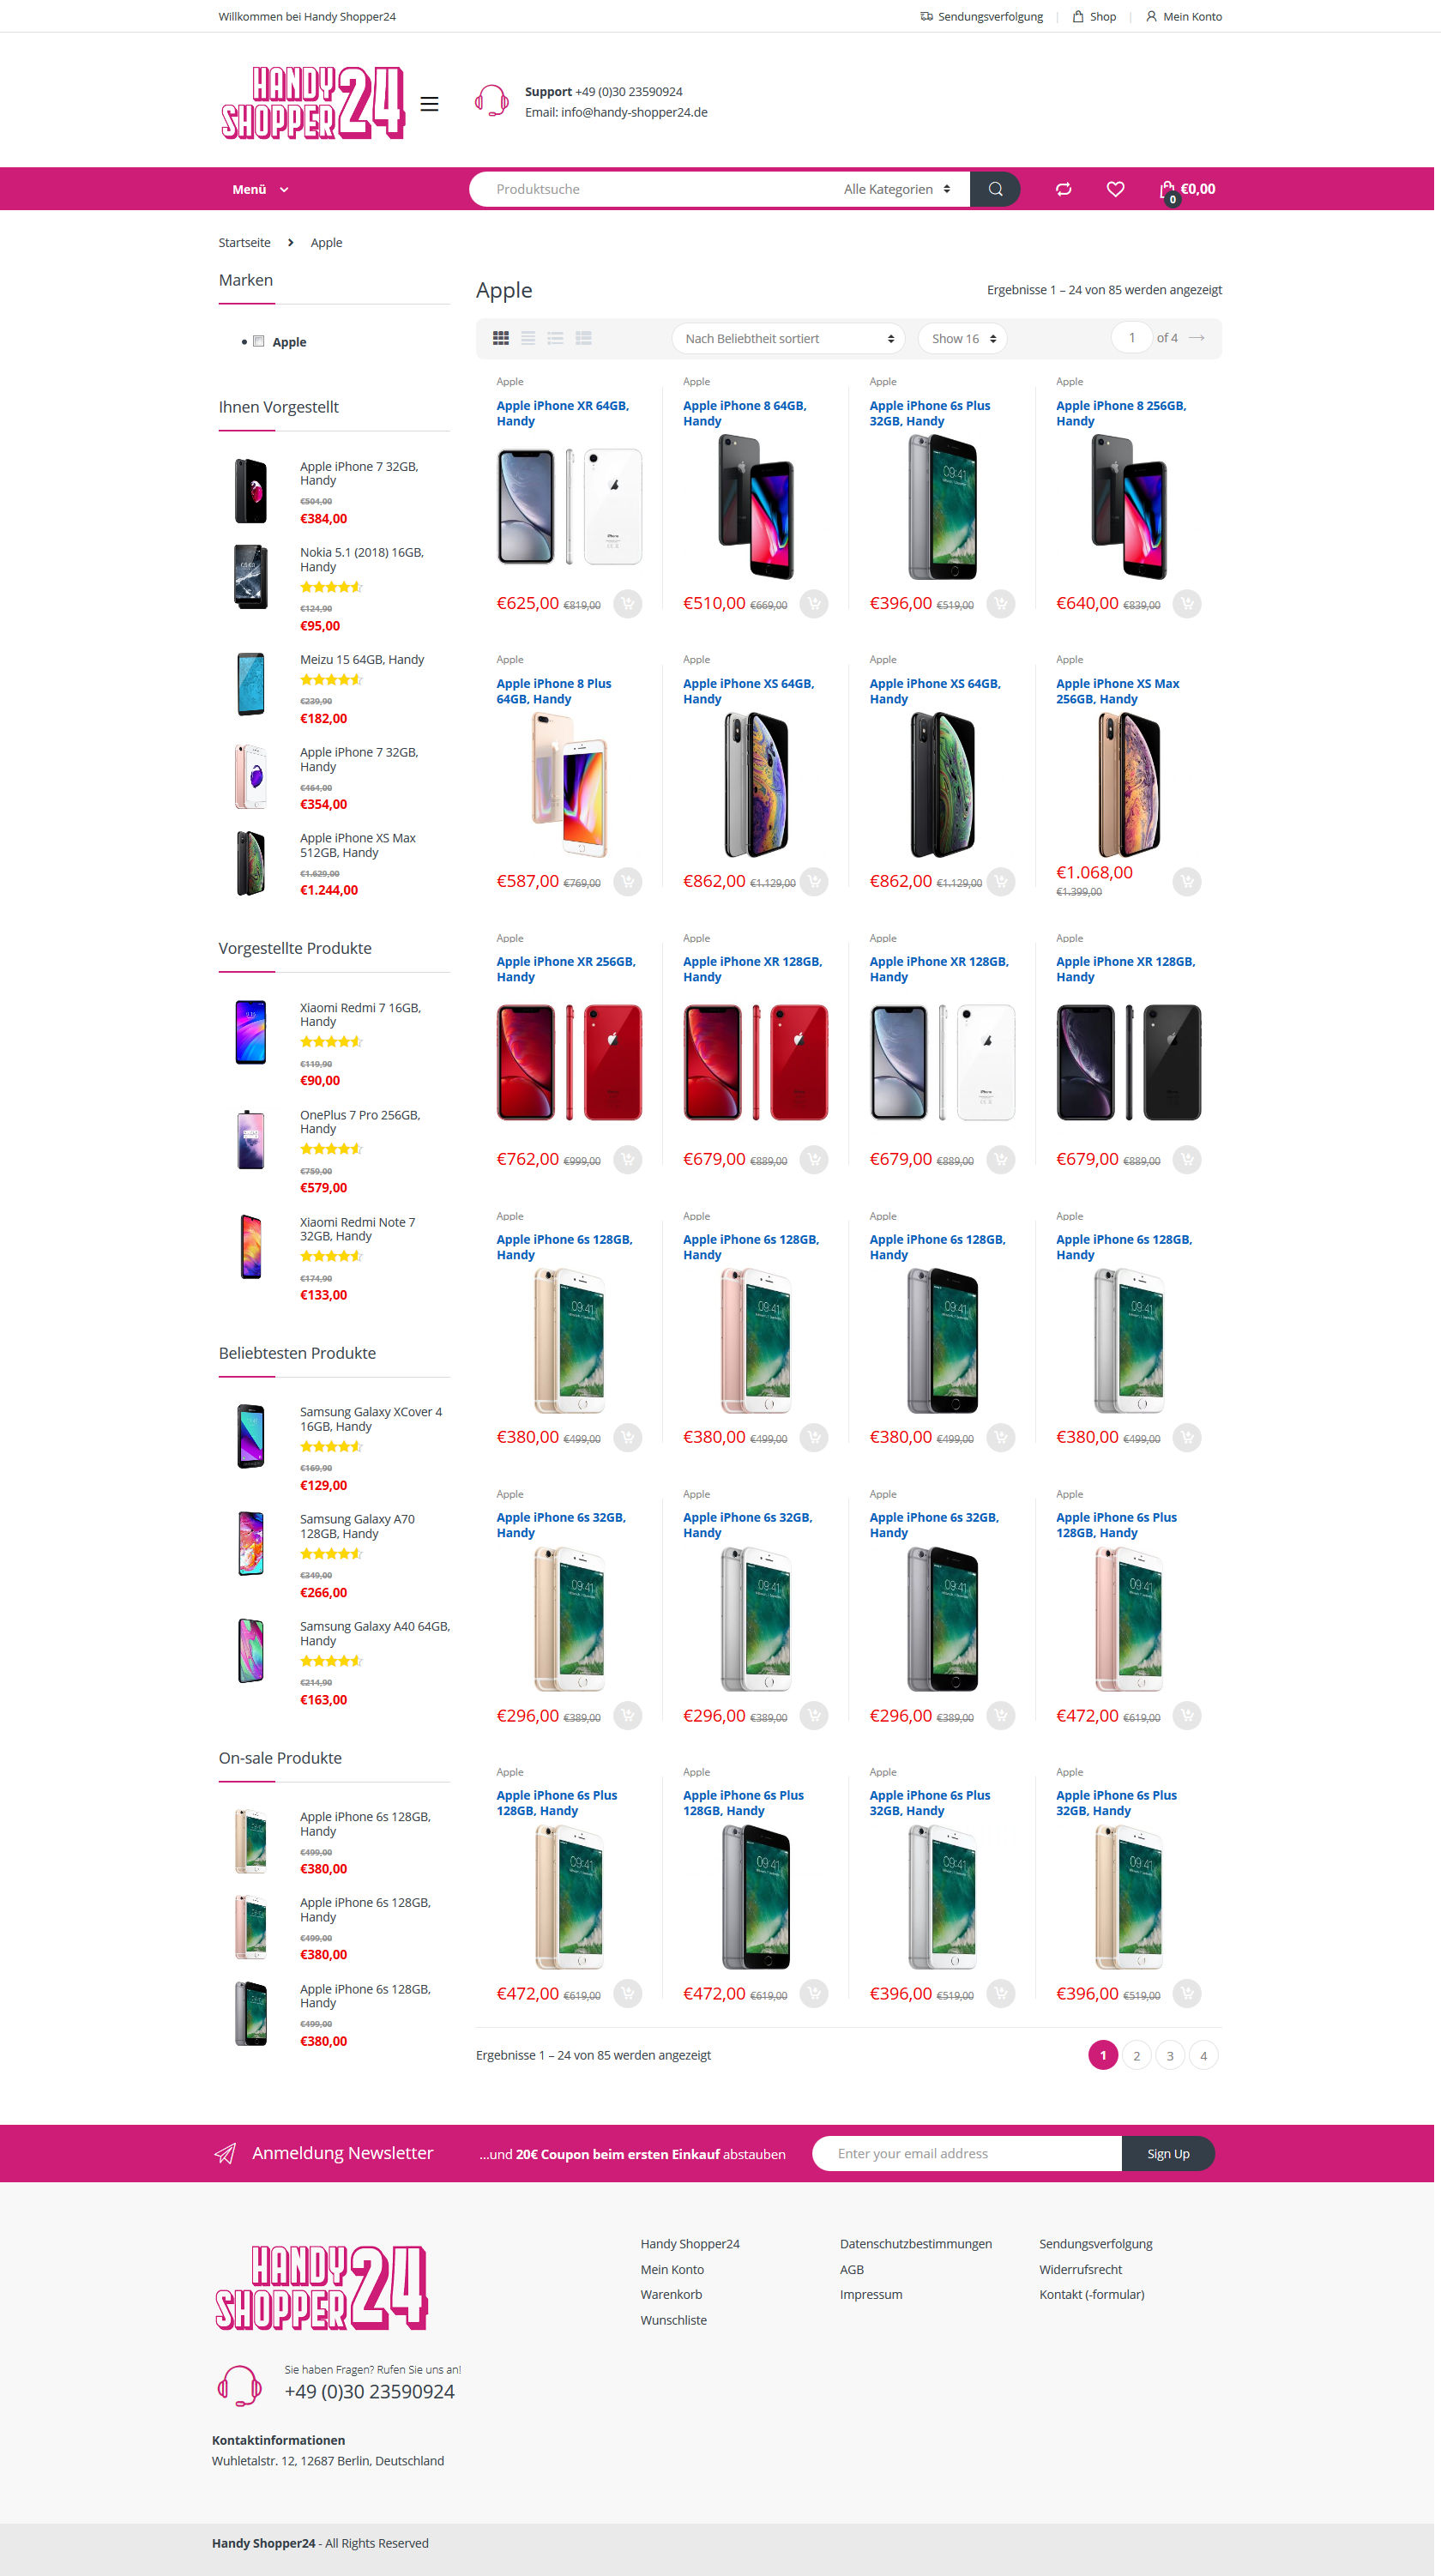1441x2576 pixels.
Task: Open the Alle Kategorien dropdown
Action: 897,189
